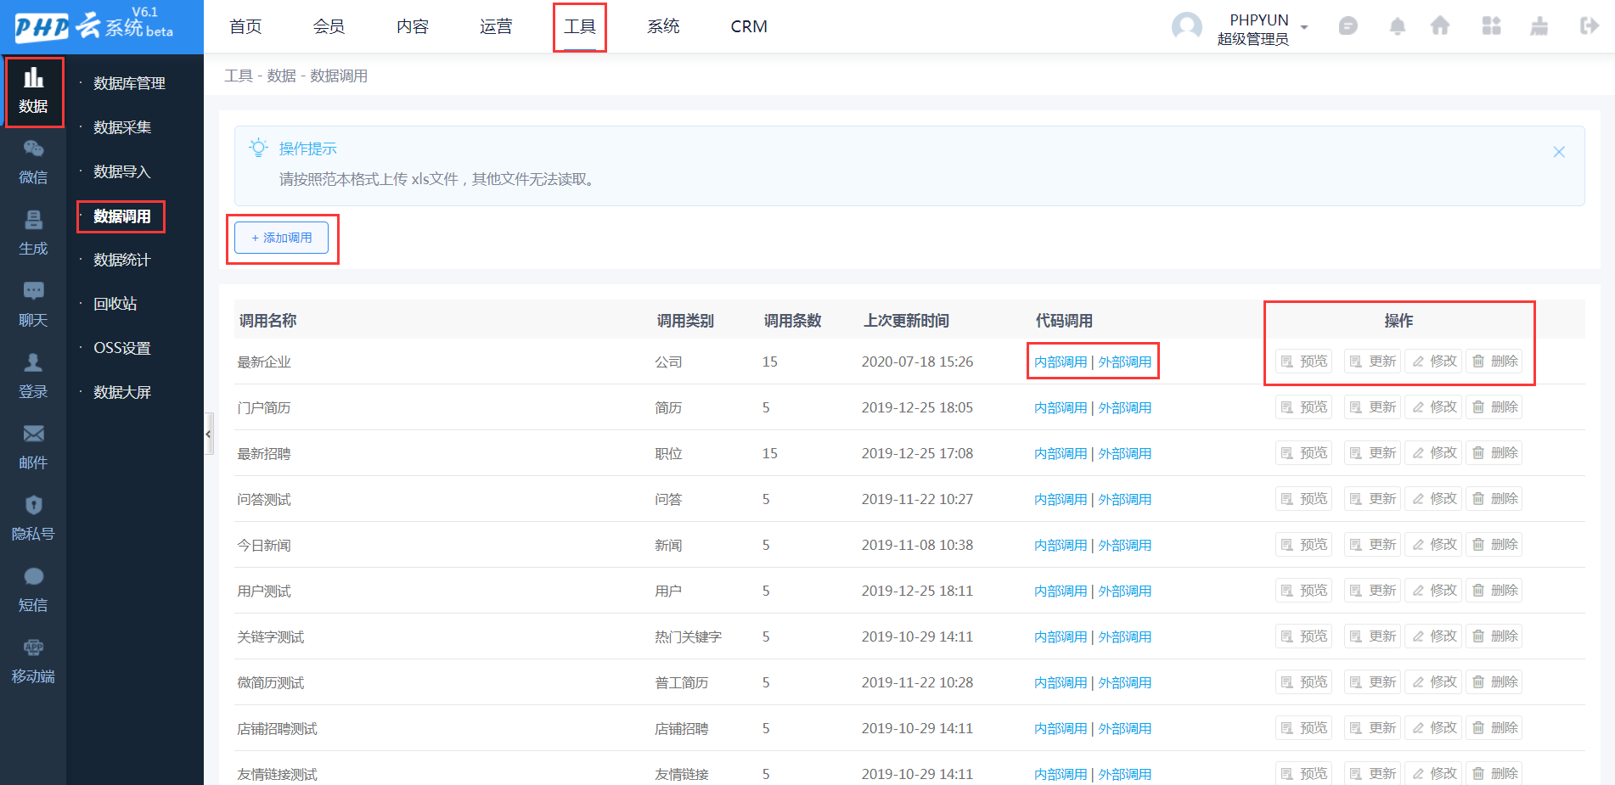Click the 添加调用 button
The width and height of the screenshot is (1615, 785).
coord(282,238)
